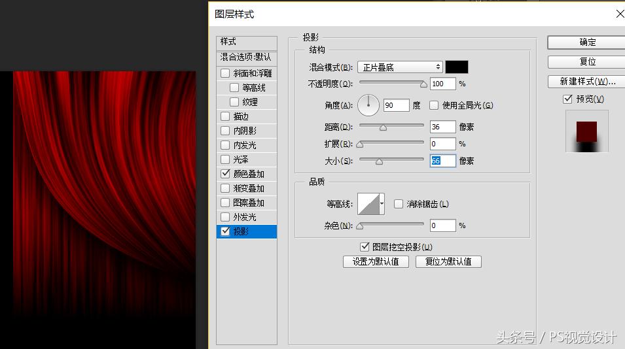Click the 距离 value field
625x349 pixels.
[442, 127]
